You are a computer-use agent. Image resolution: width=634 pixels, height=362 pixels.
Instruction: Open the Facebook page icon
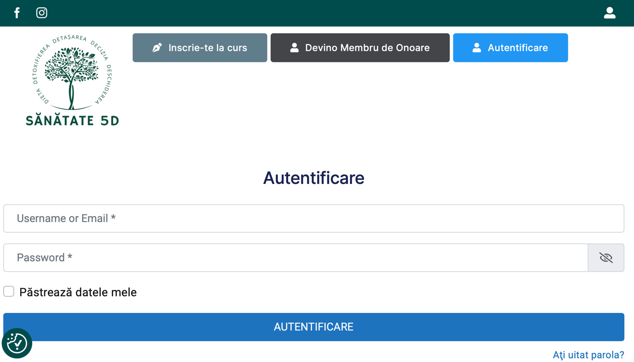(x=17, y=13)
